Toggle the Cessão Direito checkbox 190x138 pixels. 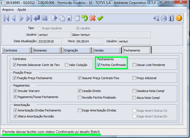(x=79, y=91)
